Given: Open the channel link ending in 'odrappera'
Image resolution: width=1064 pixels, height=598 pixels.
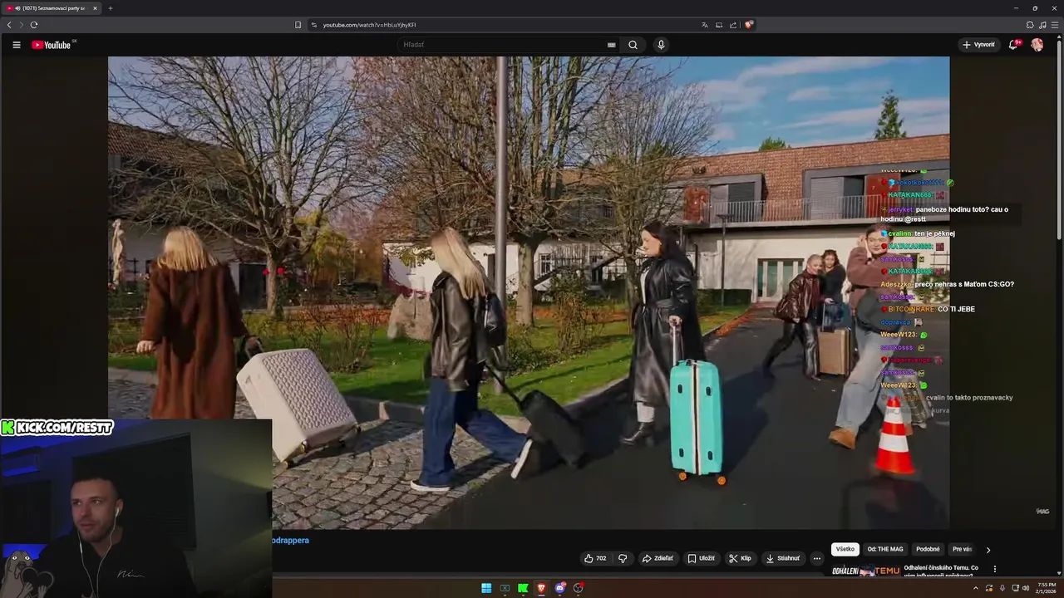Looking at the screenshot, I should (x=290, y=540).
